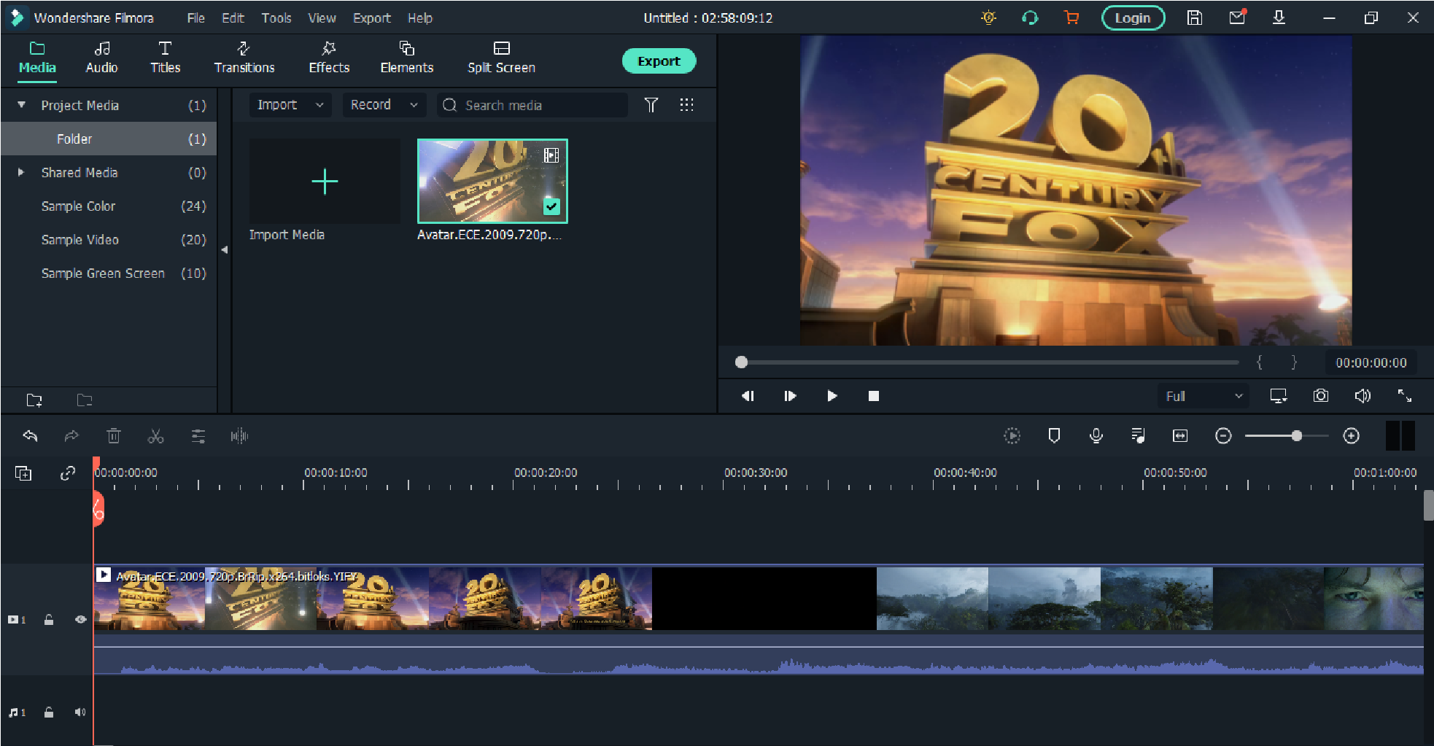1434x746 pixels.
Task: Step back one frame in preview
Action: click(748, 396)
